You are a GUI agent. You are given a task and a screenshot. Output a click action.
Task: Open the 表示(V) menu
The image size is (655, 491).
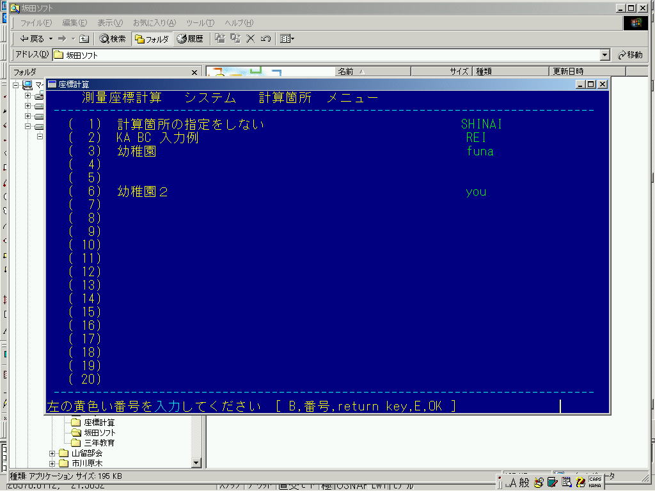point(110,22)
